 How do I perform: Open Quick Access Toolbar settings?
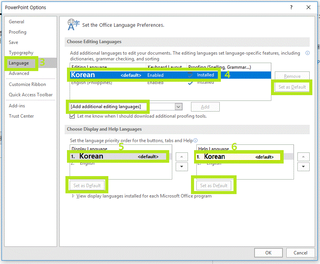click(x=31, y=95)
